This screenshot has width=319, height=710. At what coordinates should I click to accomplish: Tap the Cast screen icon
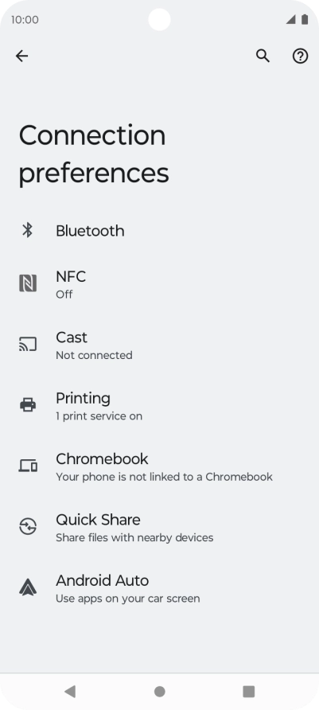28,344
